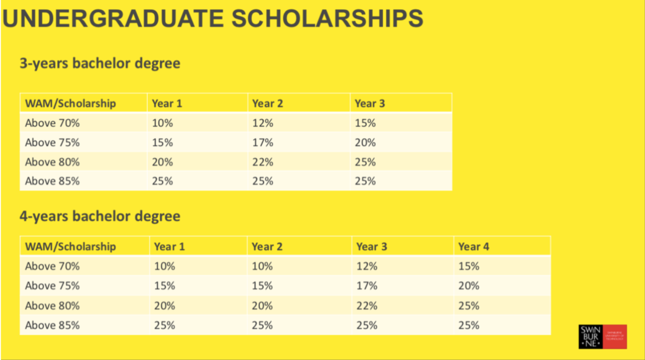Select Above 80% row label in 4-years table
The image size is (645, 360).
pos(52,305)
